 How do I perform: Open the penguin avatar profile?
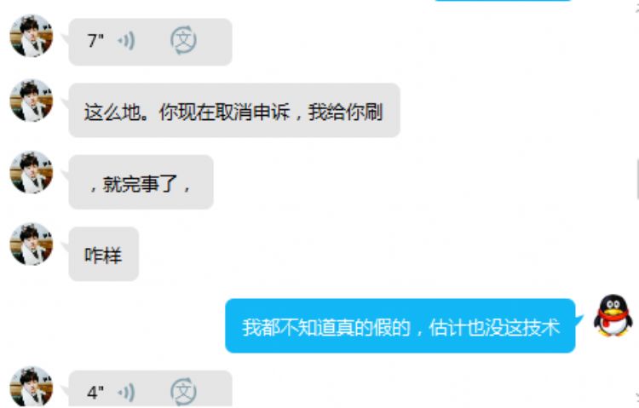tap(613, 316)
